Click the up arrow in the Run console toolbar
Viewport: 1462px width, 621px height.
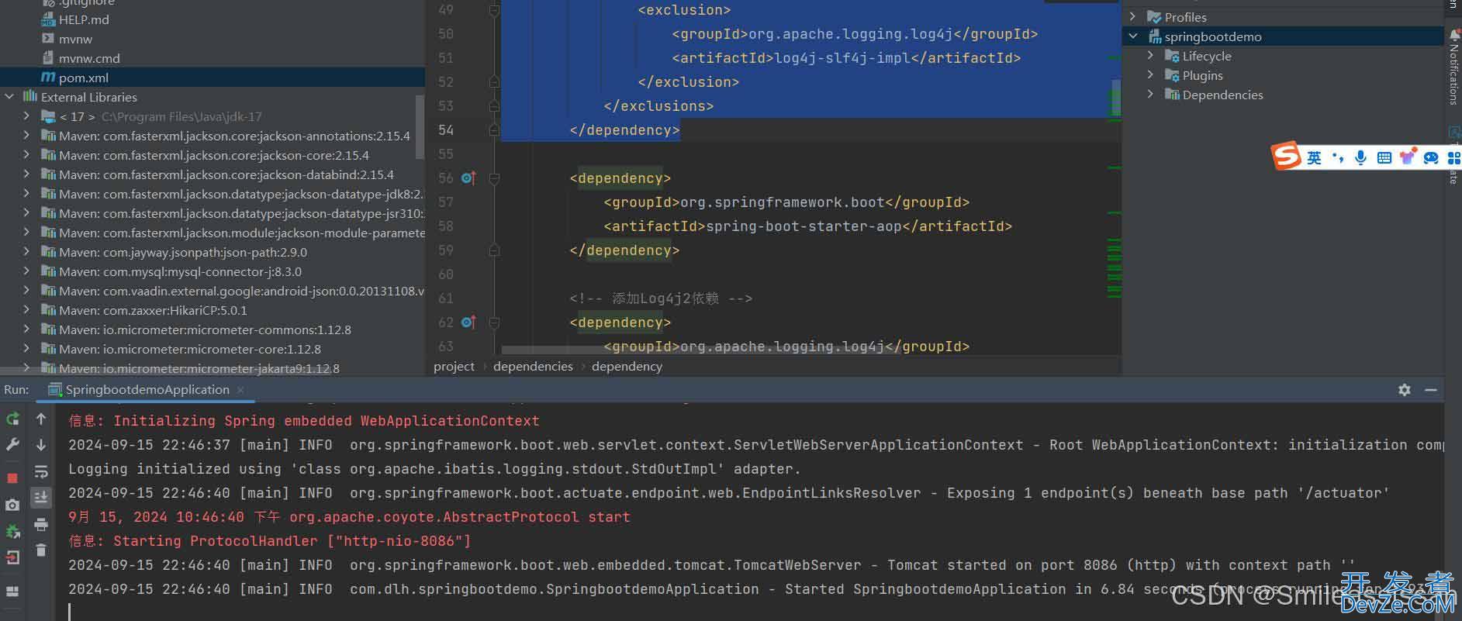[x=41, y=419]
